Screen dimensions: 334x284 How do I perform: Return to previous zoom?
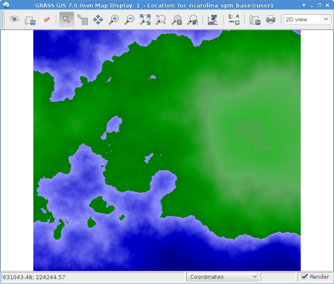pyautogui.click(x=177, y=19)
